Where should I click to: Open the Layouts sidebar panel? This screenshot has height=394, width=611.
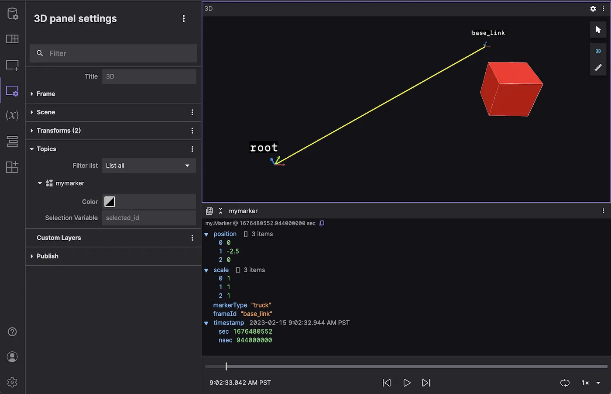click(12, 39)
